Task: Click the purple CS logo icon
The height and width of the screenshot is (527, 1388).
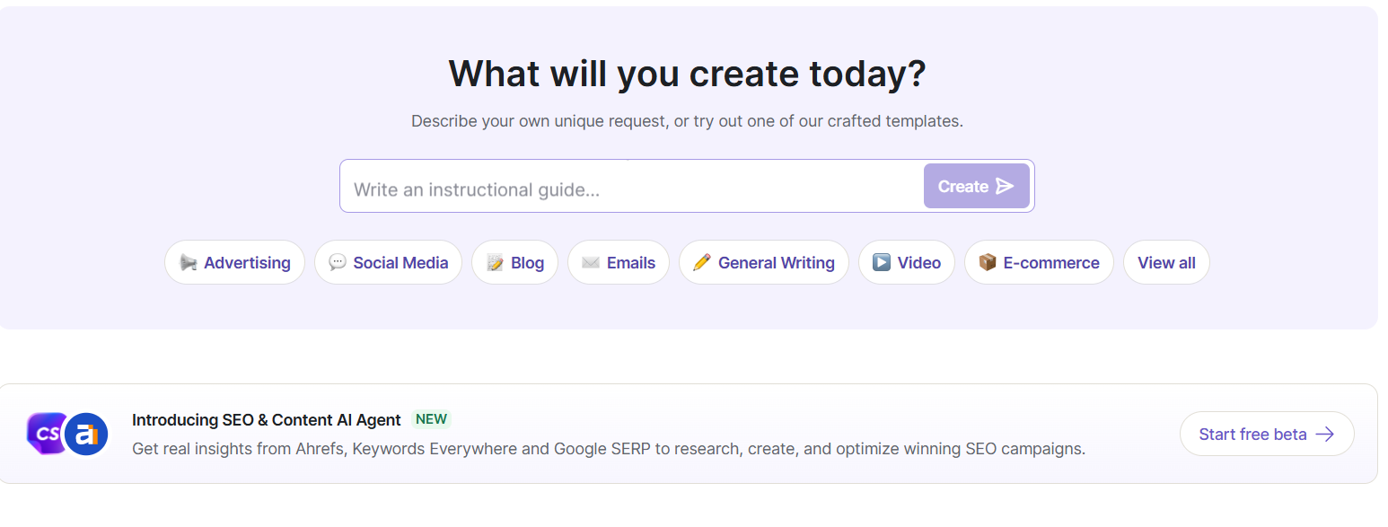Action: click(x=47, y=434)
